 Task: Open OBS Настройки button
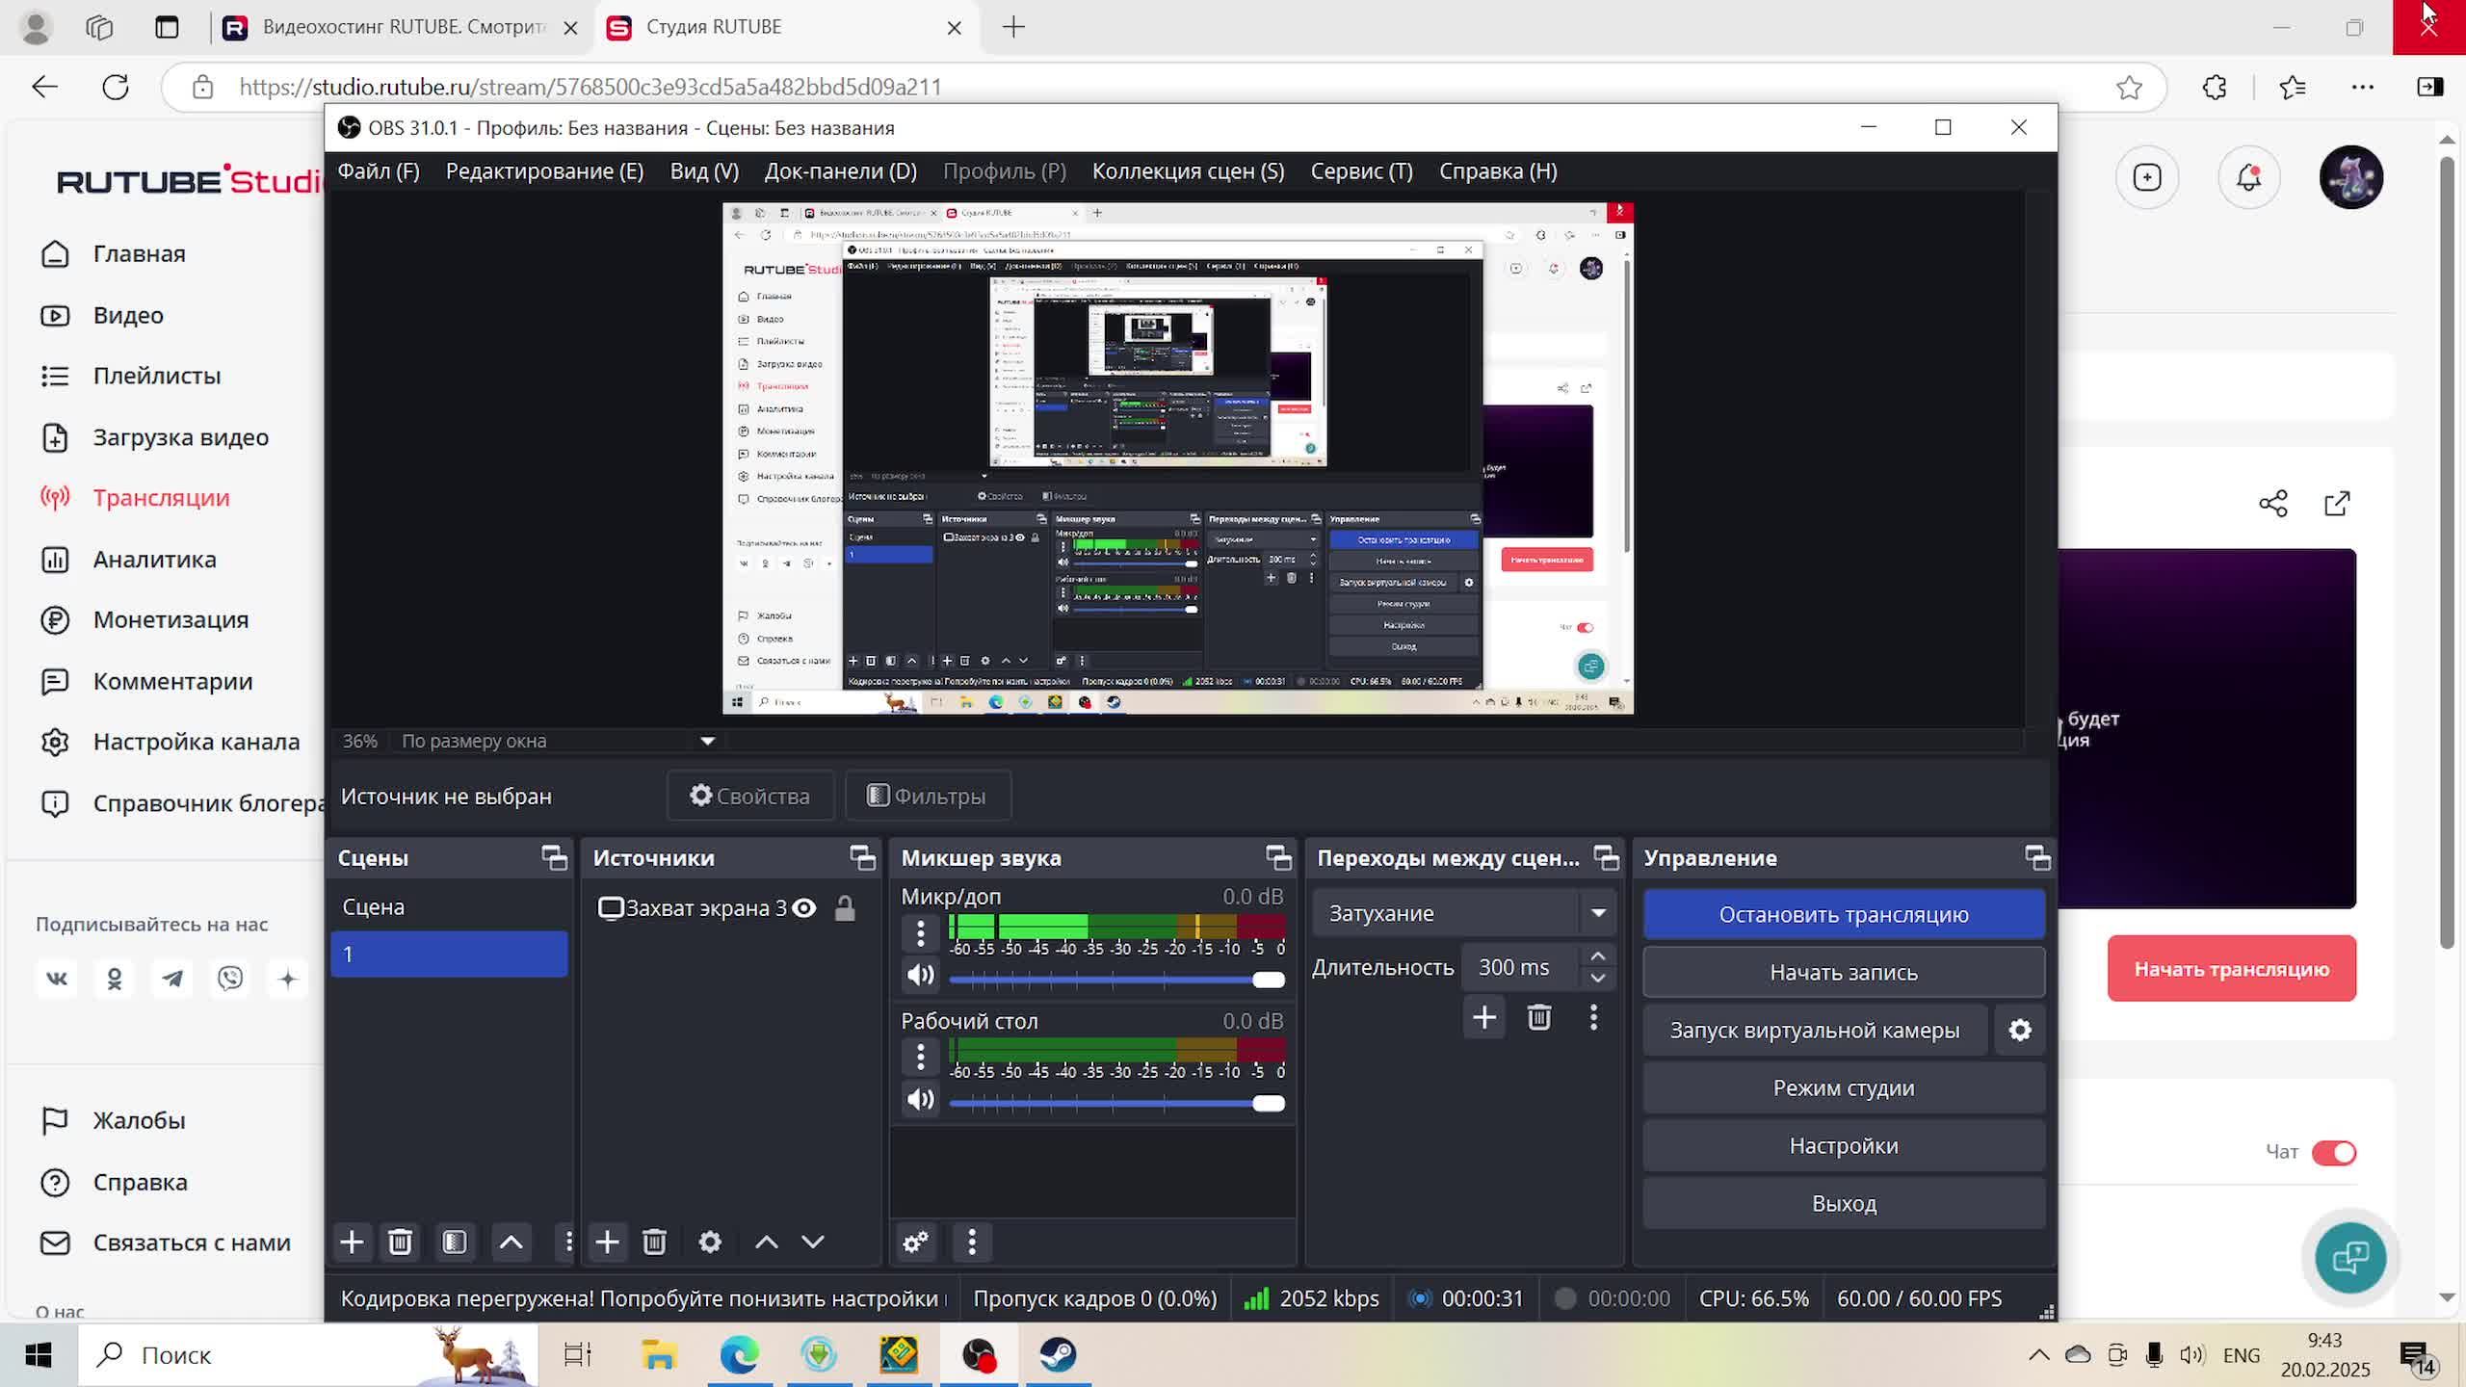tap(1844, 1145)
